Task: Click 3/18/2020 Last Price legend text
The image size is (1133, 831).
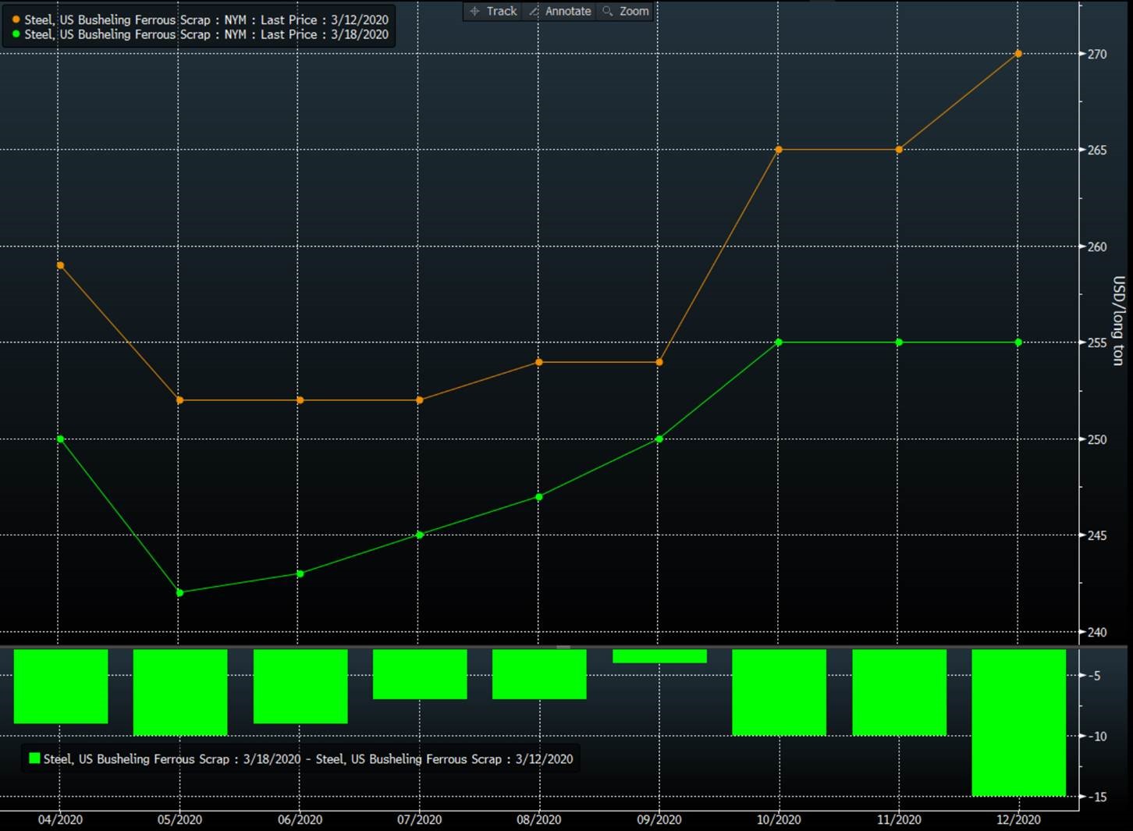Action: point(206,34)
